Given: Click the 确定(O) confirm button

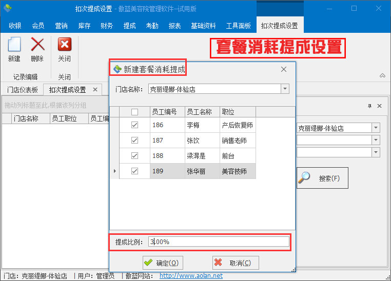Looking at the screenshot, I should pos(162,263).
